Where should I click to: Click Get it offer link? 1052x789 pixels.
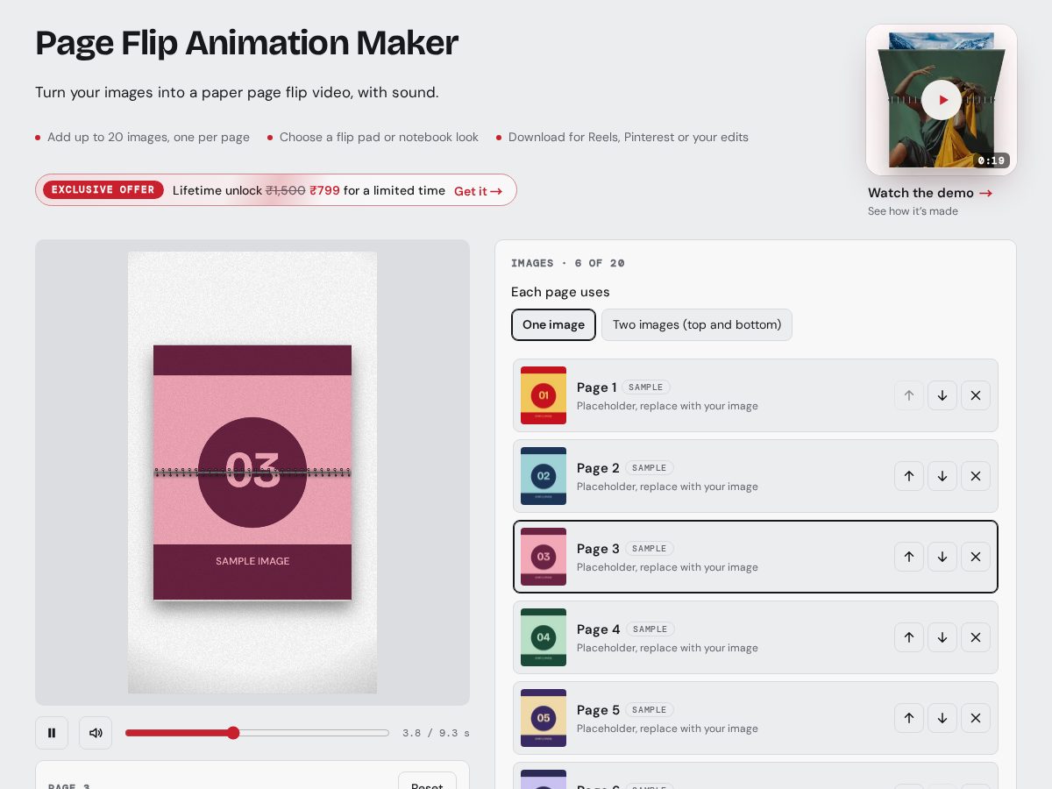pyautogui.click(x=478, y=191)
